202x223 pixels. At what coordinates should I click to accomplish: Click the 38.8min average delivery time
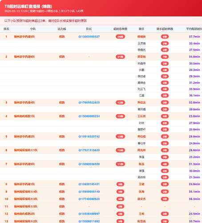pos(194,63)
